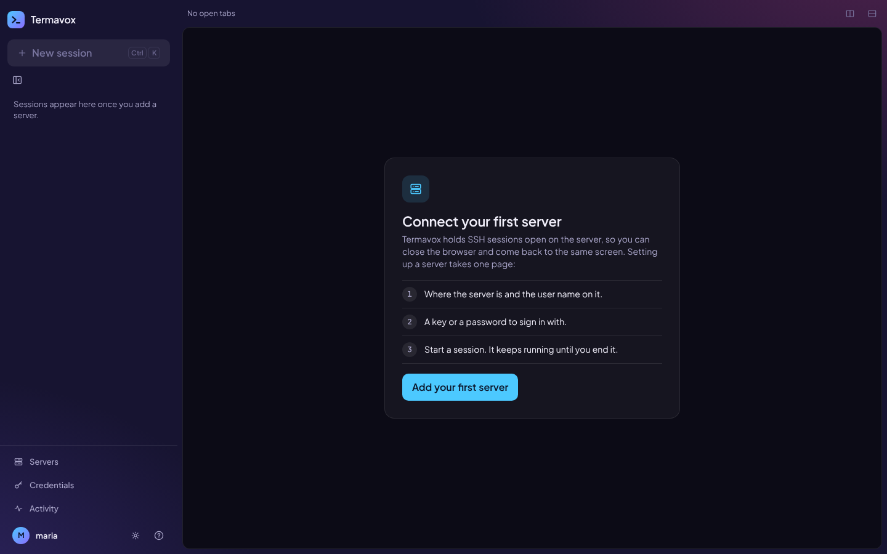Image resolution: width=887 pixels, height=554 pixels.
Task: Click step "Start a session" text
Action: (x=521, y=350)
